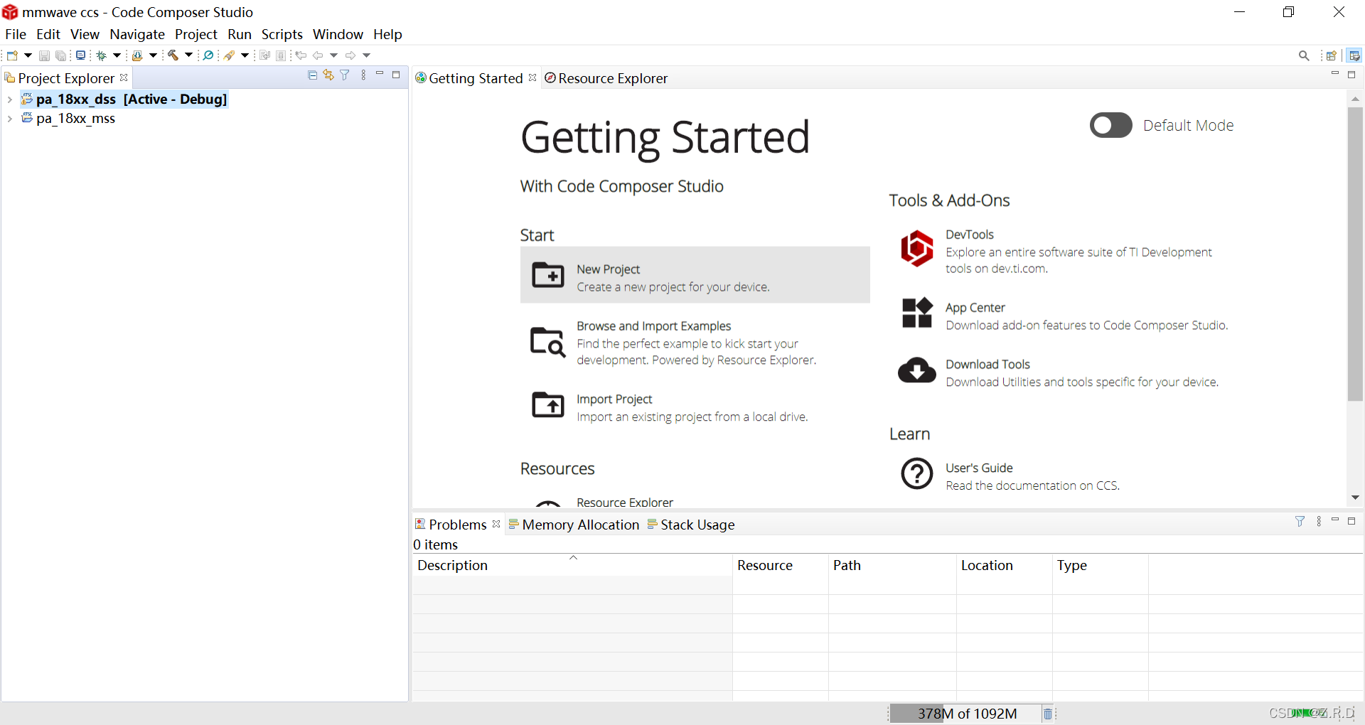This screenshot has width=1365, height=725.
Task: Click Browse and Import Examples link
Action: tap(653, 326)
